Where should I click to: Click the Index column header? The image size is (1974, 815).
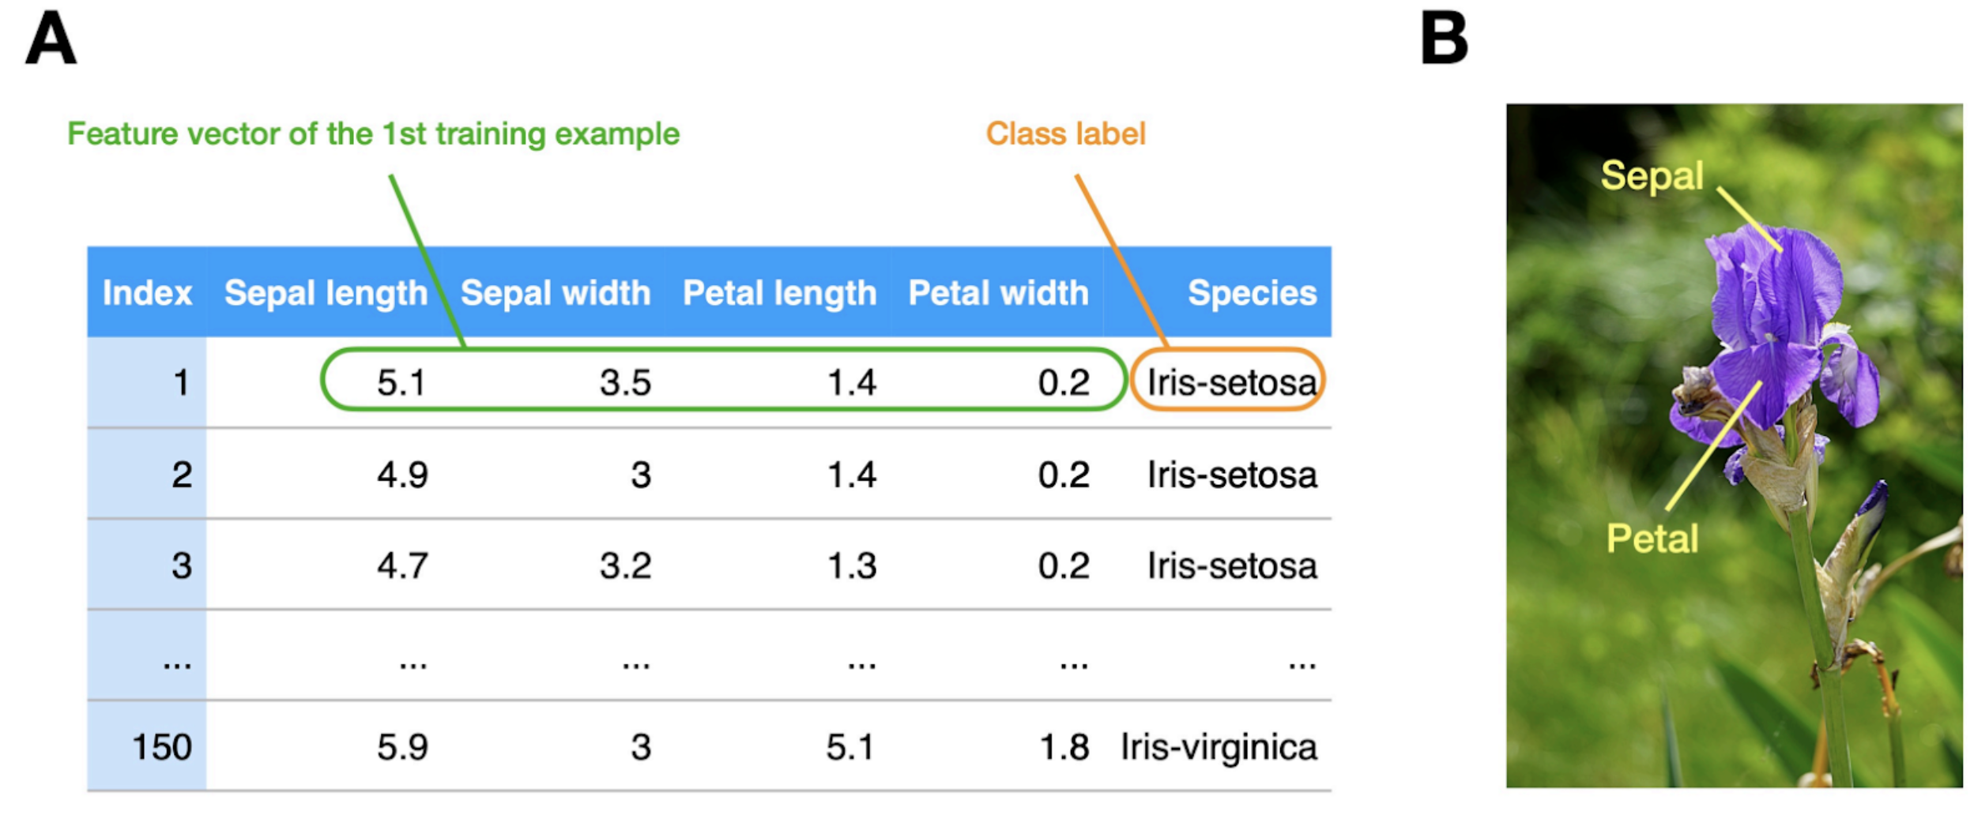[x=147, y=293]
